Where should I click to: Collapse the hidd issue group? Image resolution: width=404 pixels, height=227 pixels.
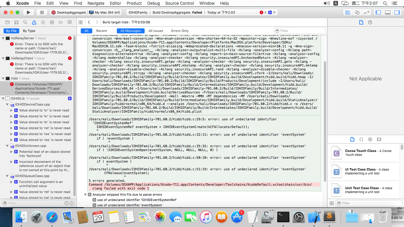(x=3, y=78)
